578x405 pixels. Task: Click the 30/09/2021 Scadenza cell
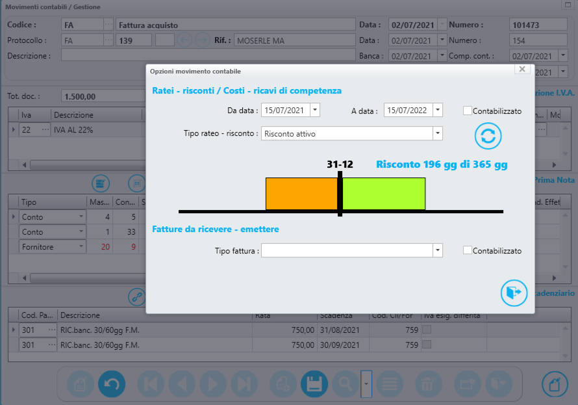[x=343, y=345]
